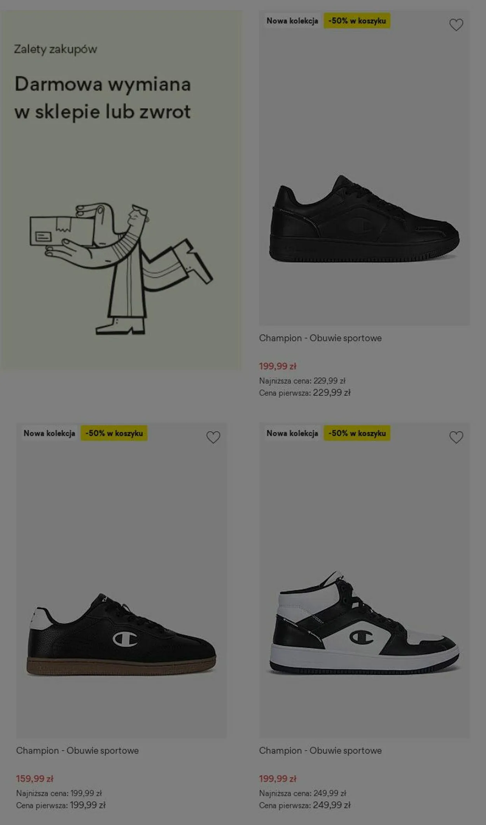The width and height of the screenshot is (486, 825).
Task: Click -50% w koszyku badge on high-top sneaker
Action: tap(357, 433)
